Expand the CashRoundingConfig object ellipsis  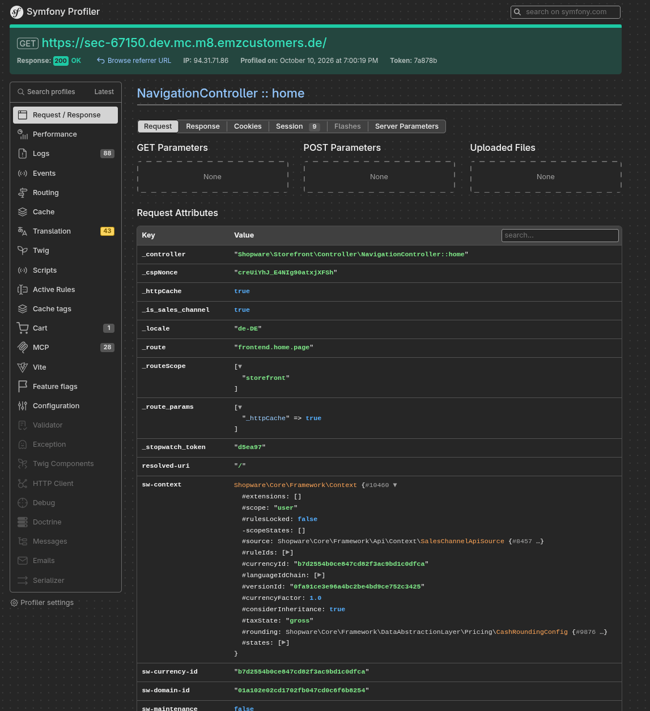601,632
